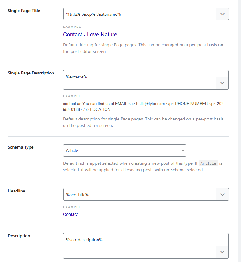This screenshot has height=262, width=241.
Task: Click the "Description" field label
Action: [19, 236]
